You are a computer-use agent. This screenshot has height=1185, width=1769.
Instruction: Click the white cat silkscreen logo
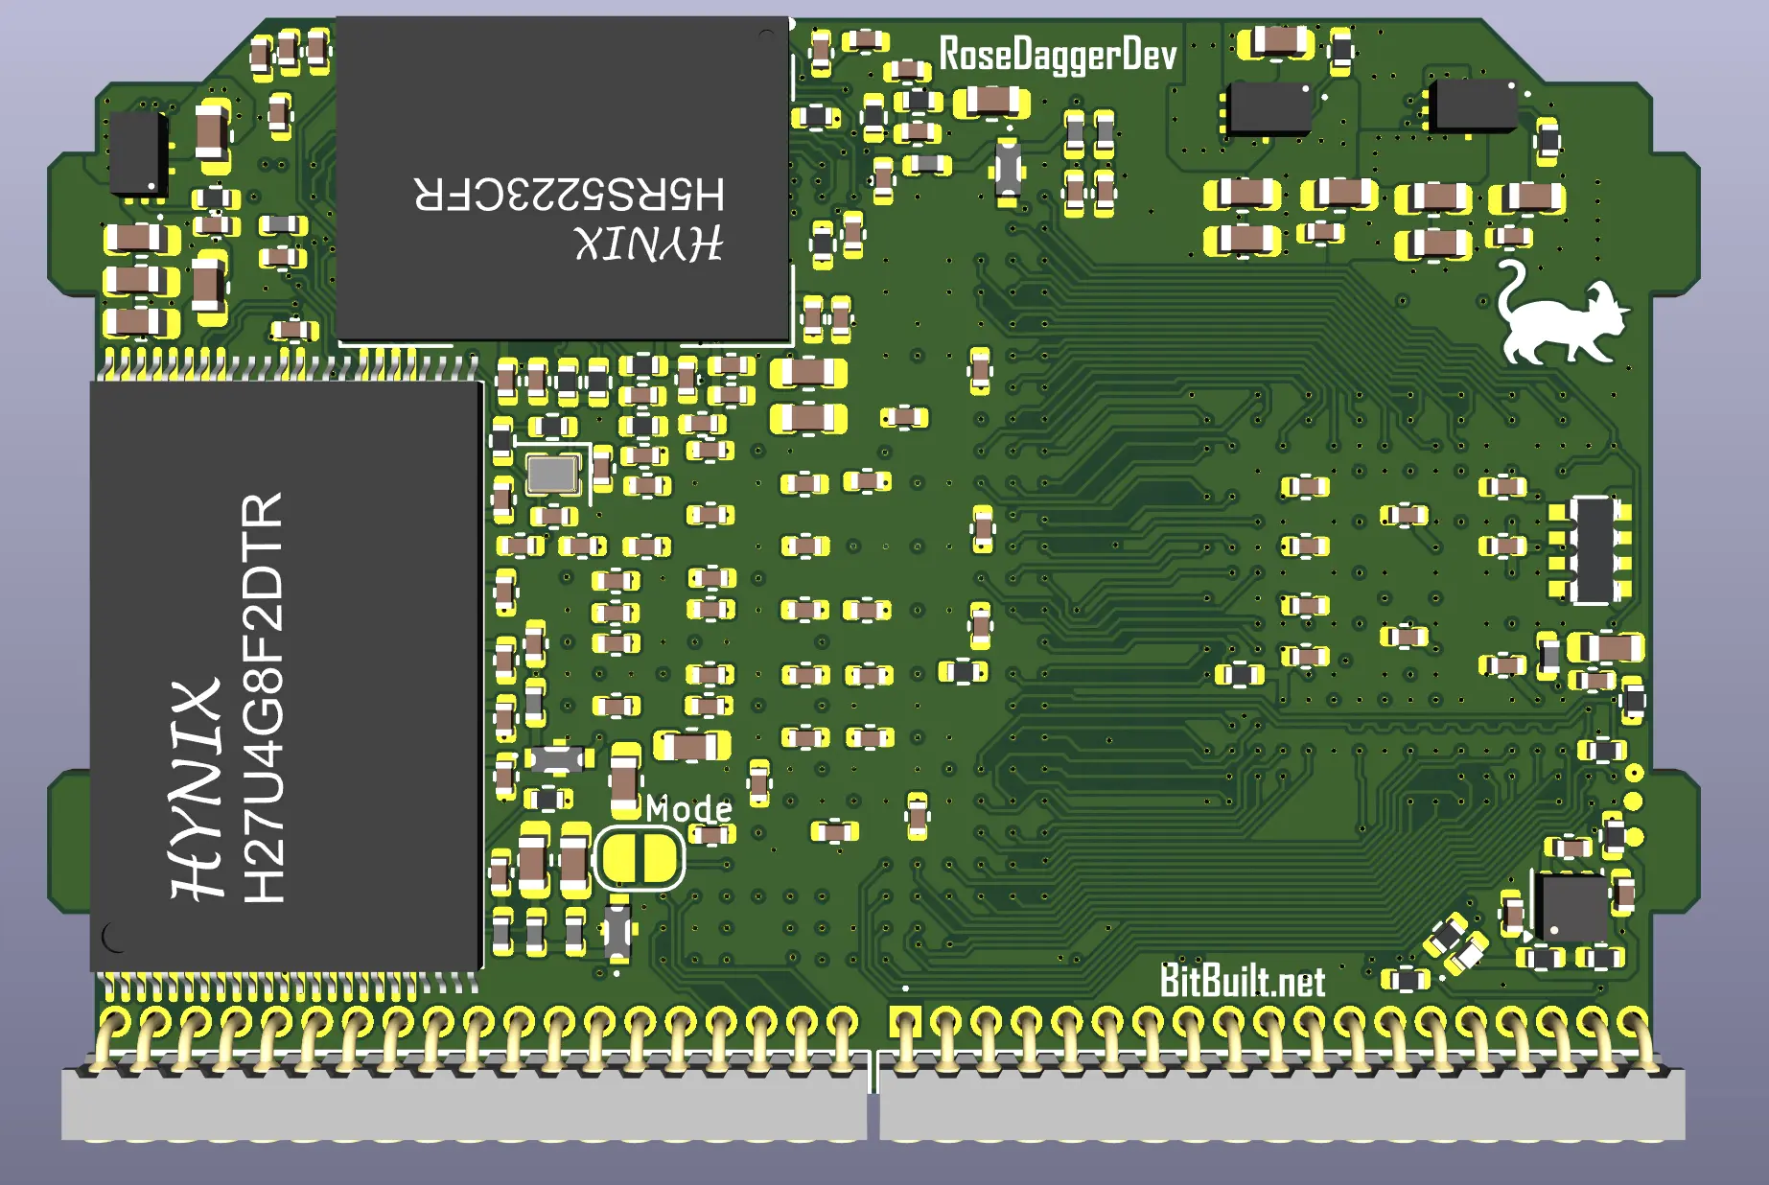point(1564,313)
